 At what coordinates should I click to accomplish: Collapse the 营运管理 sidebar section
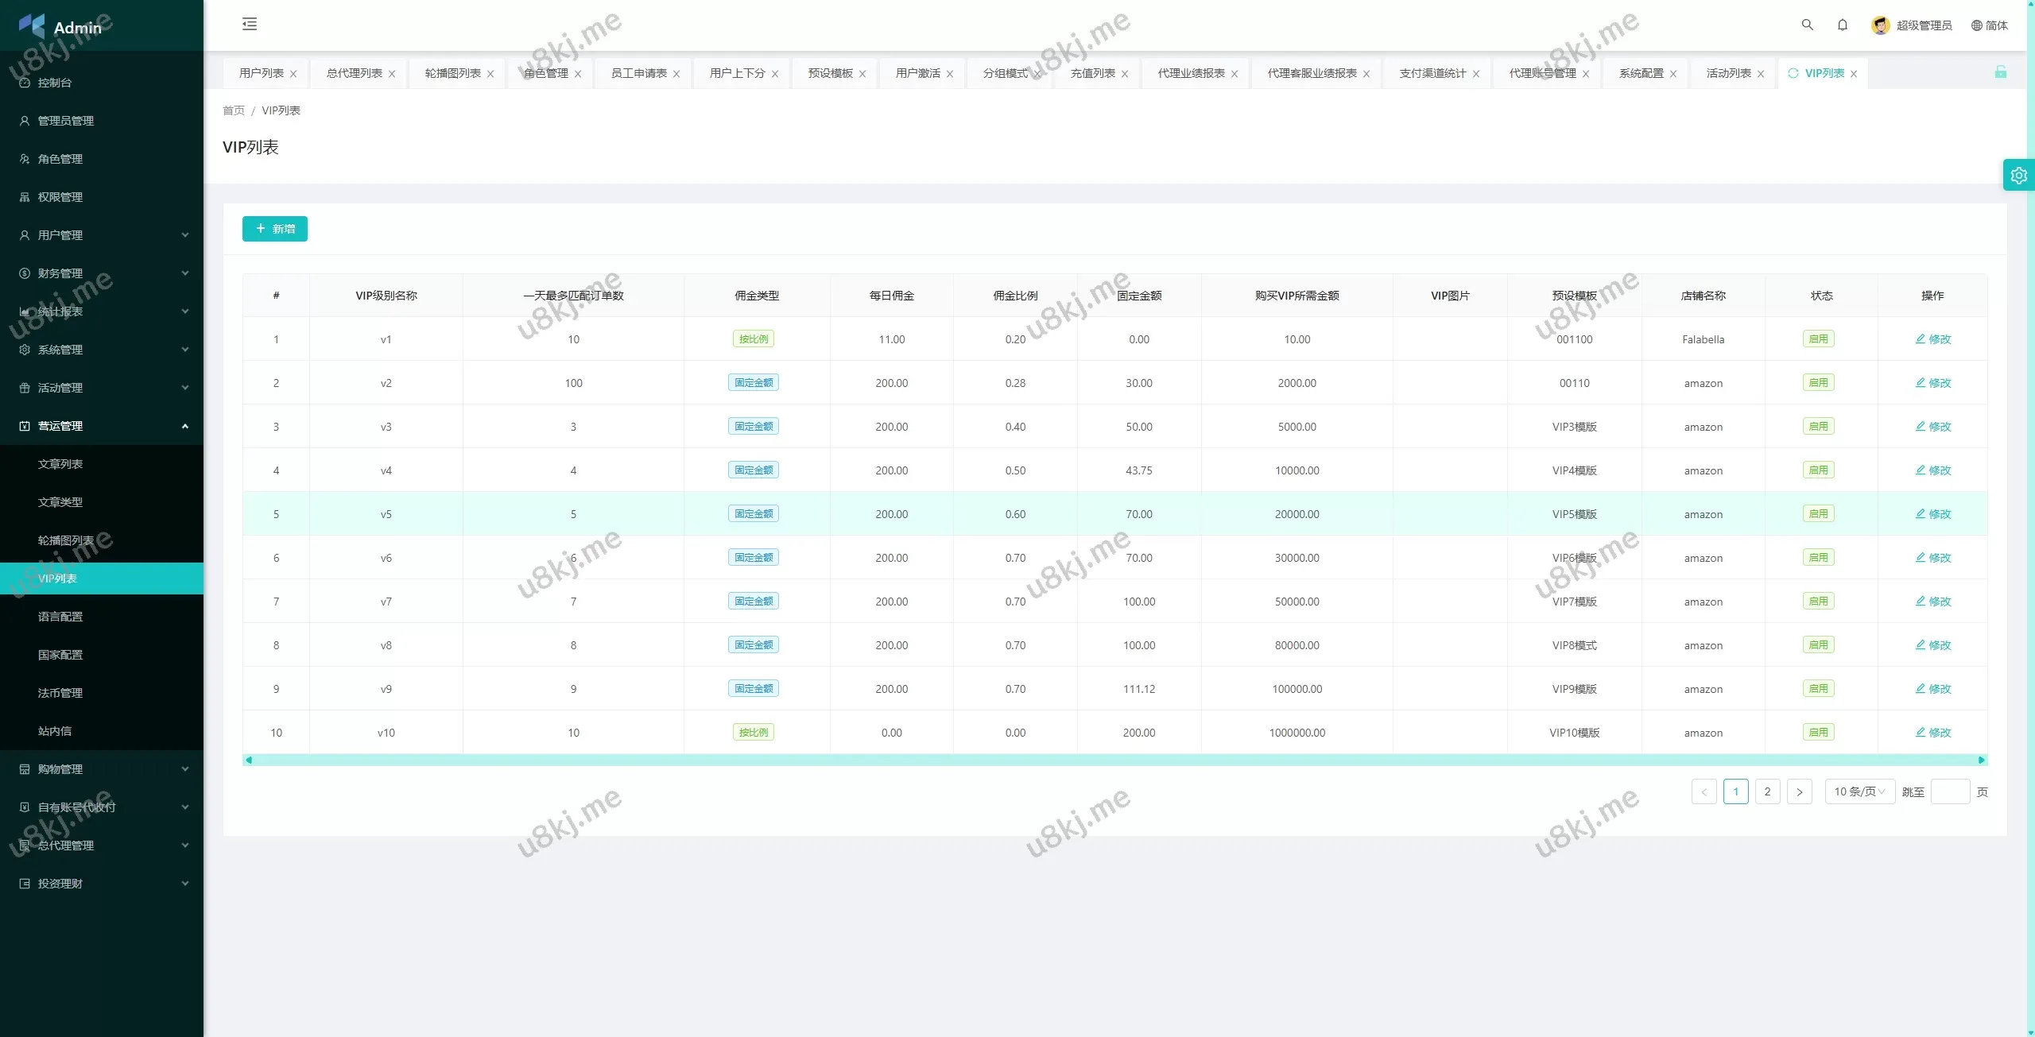(x=102, y=426)
